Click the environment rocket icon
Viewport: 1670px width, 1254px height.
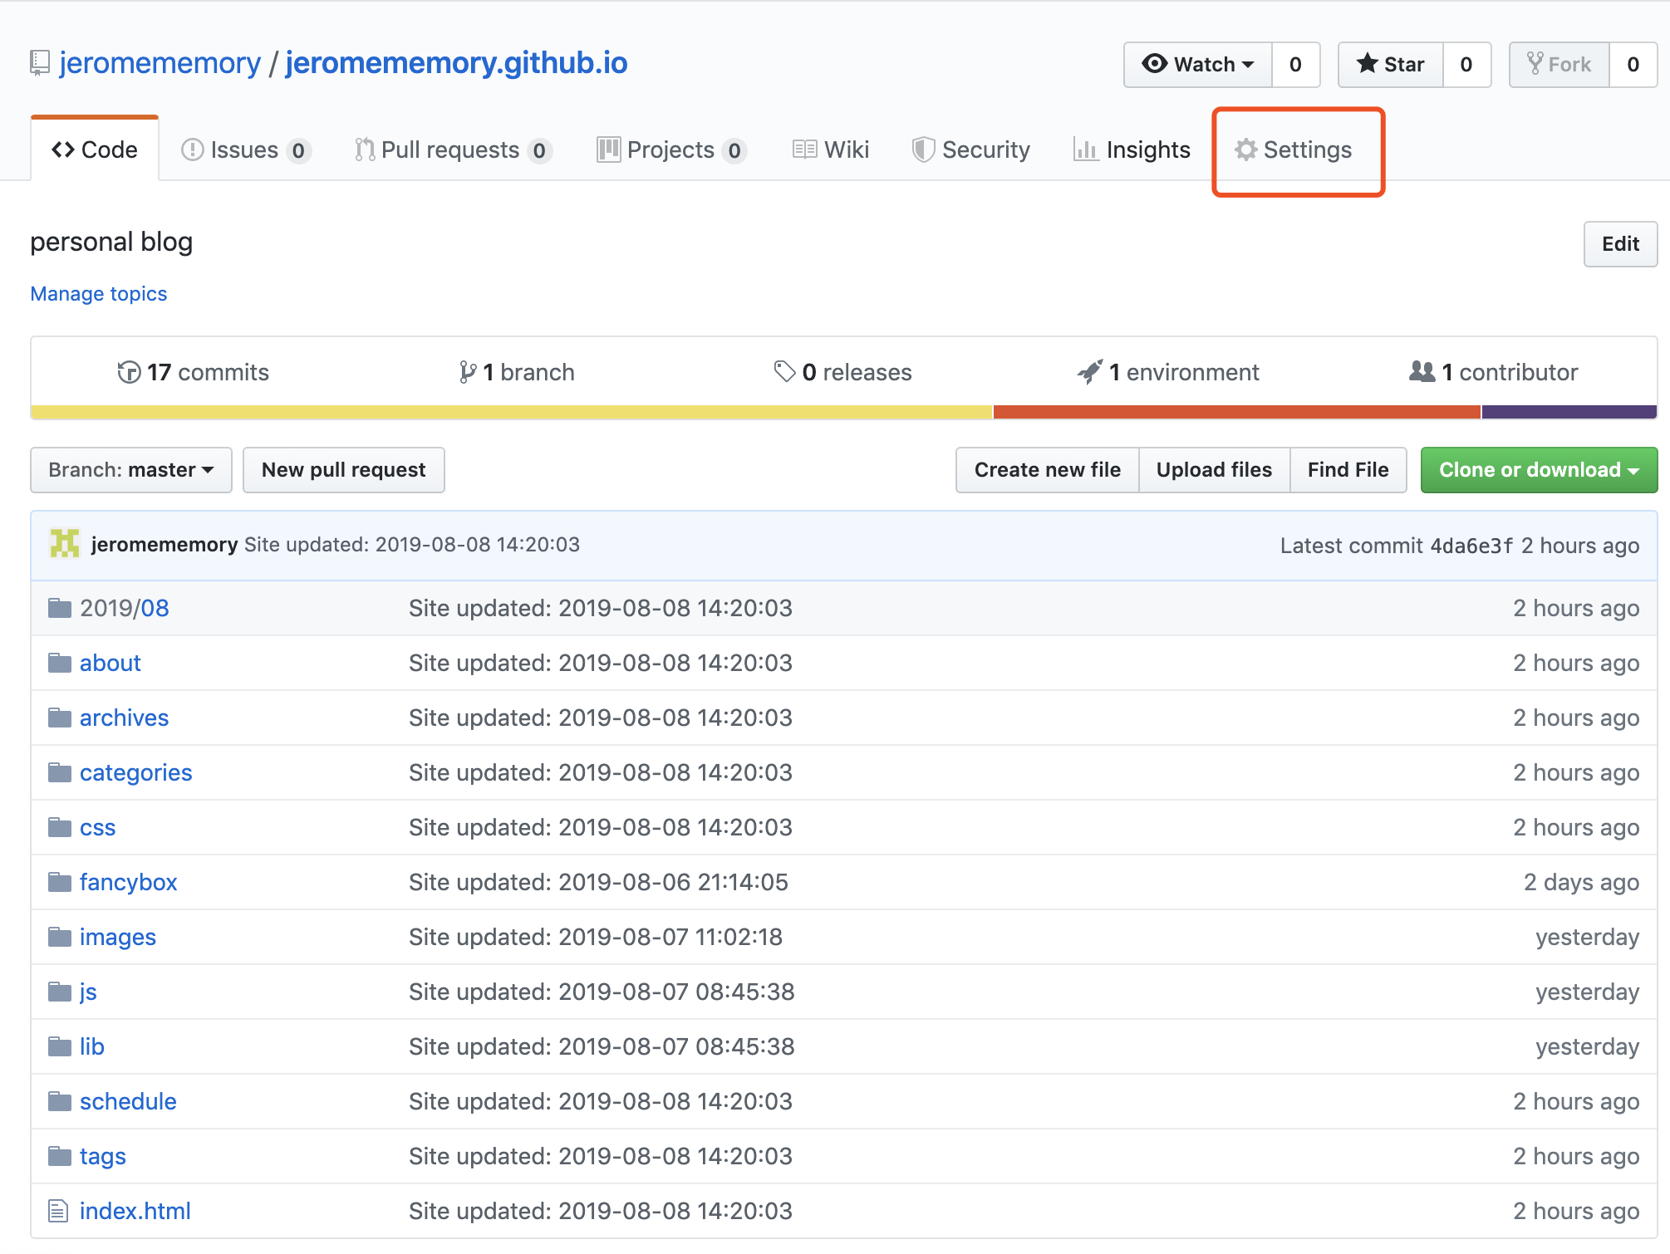[1089, 371]
